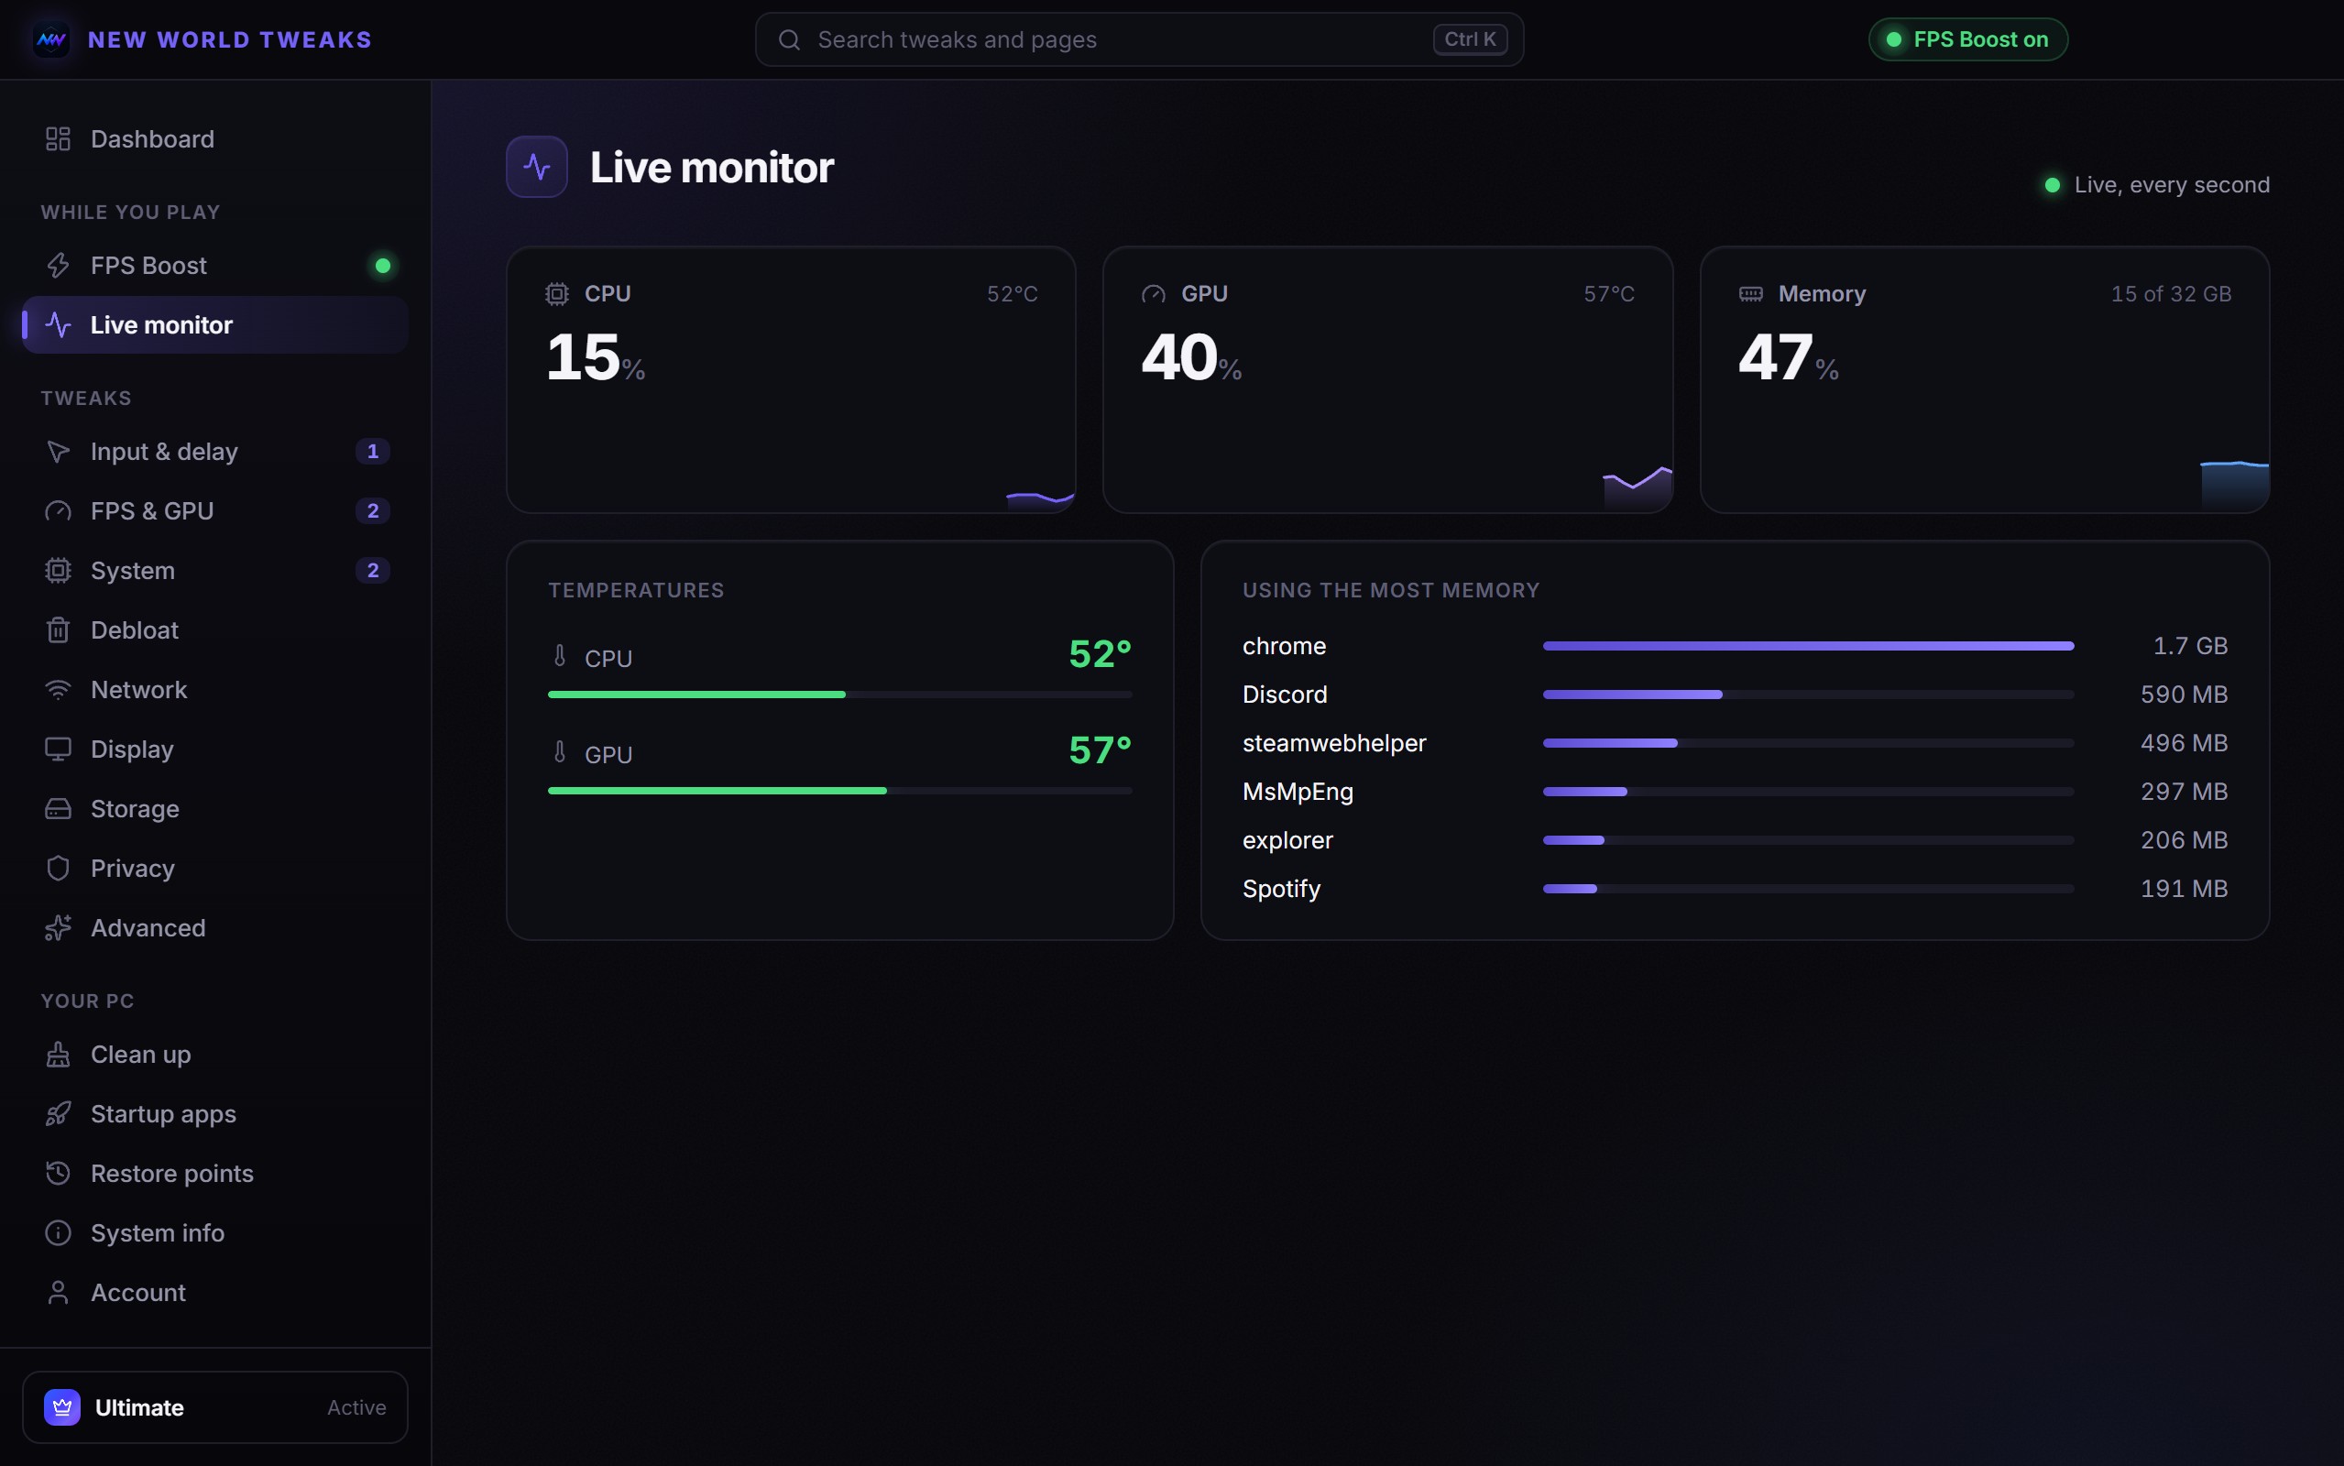The height and width of the screenshot is (1466, 2344).
Task: Click the Live monitor header pulse icon
Action: (x=537, y=167)
